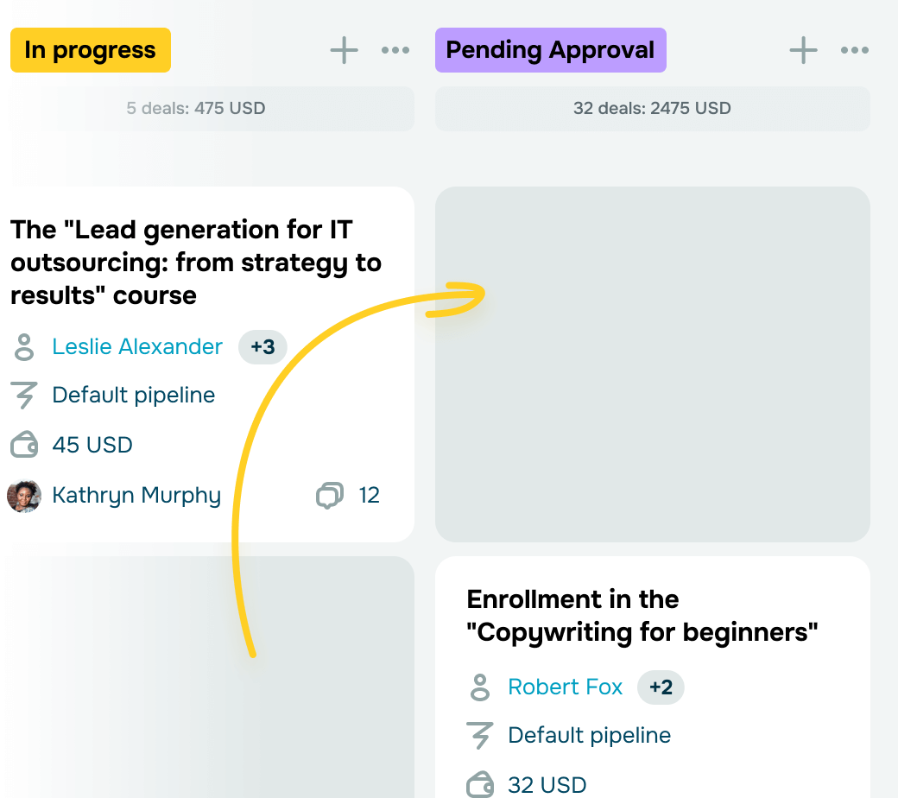Open Leslie Alexander contact link

point(137,346)
